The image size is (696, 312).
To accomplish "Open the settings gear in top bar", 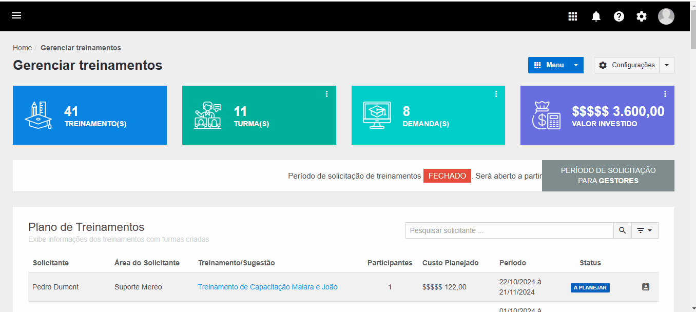I will (x=642, y=16).
